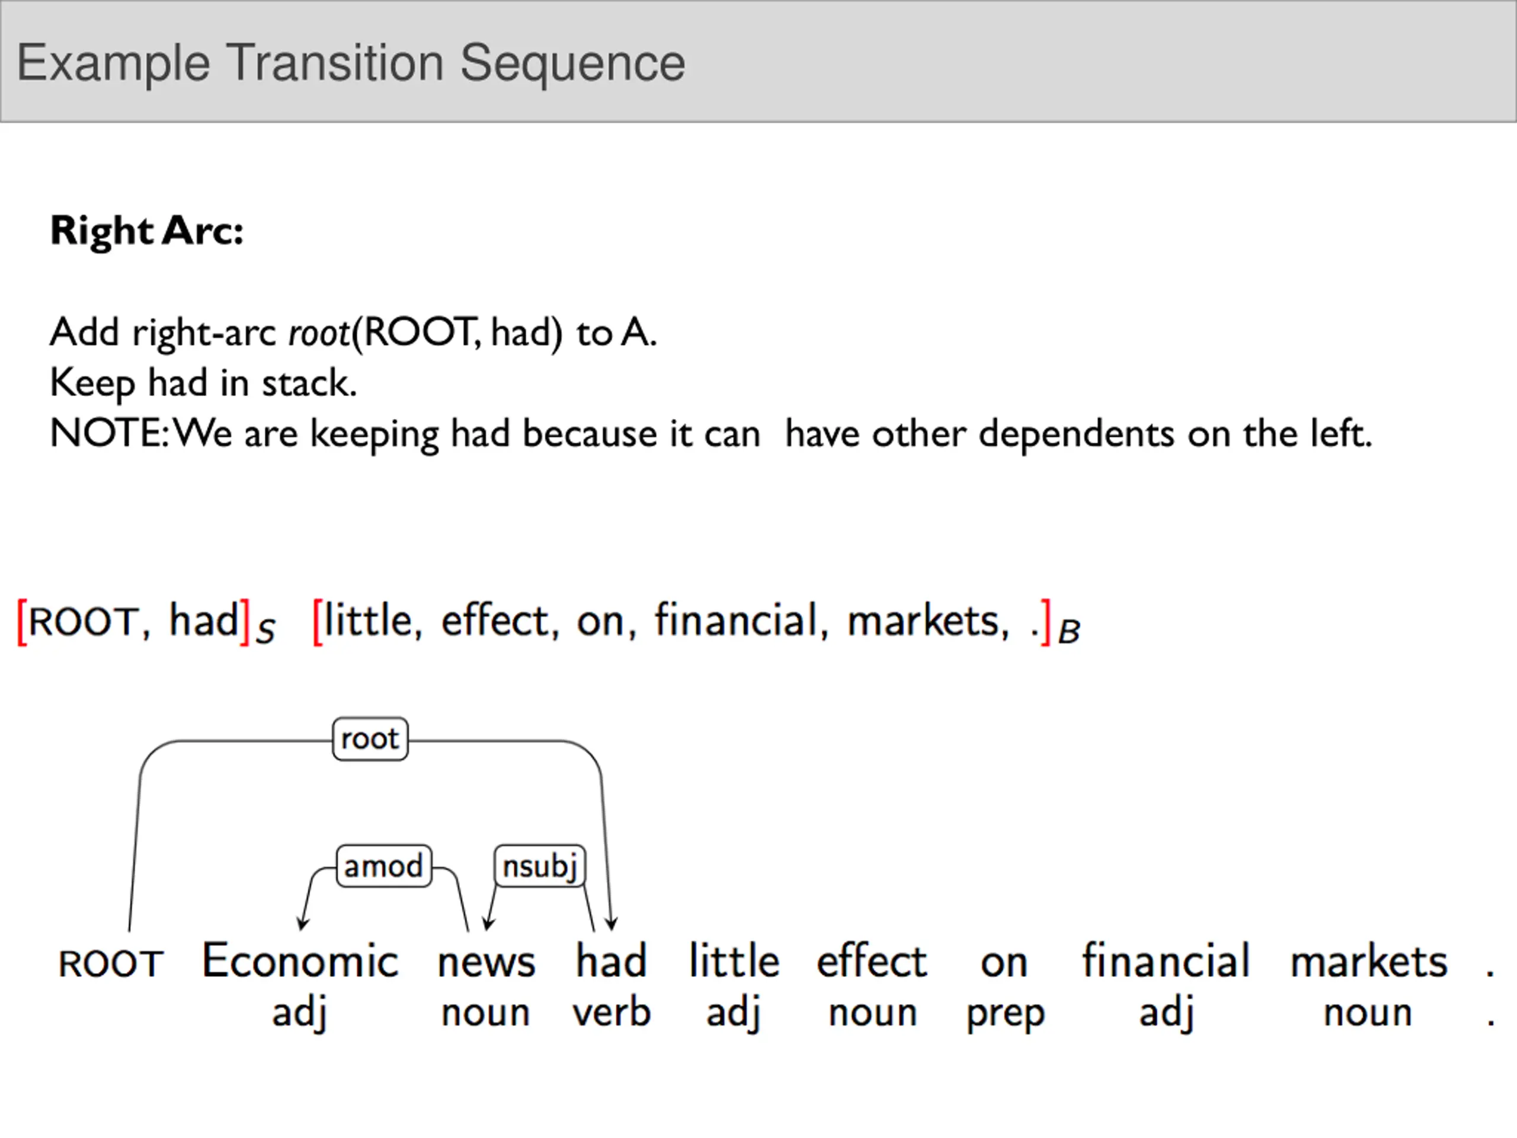Click the boxed "nsubj" arc label

pos(540,866)
